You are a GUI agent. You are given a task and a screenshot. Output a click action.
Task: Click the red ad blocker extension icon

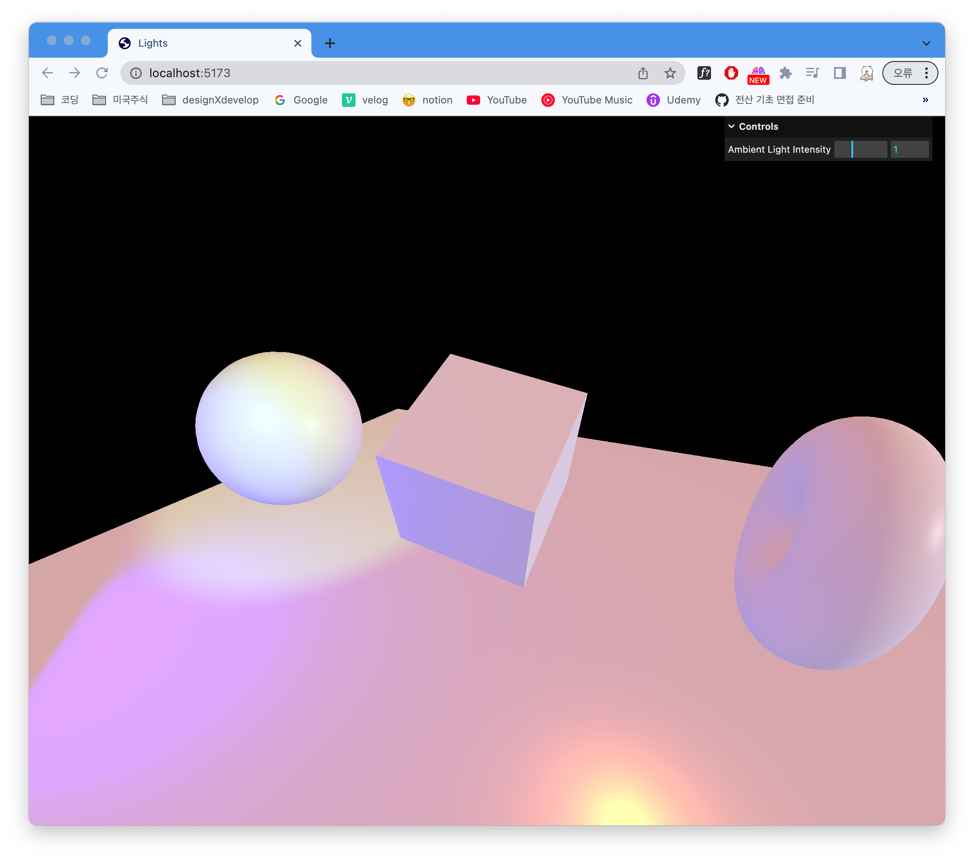731,73
